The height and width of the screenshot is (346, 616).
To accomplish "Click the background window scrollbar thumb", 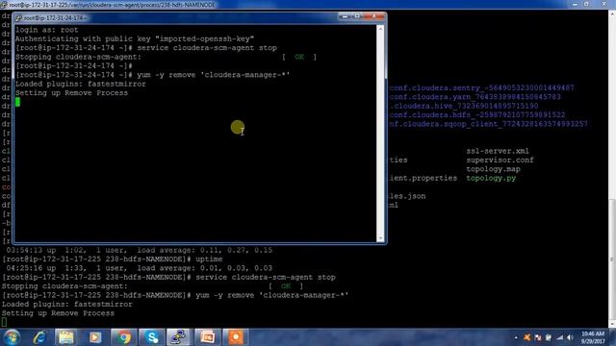I will tap(612, 259).
